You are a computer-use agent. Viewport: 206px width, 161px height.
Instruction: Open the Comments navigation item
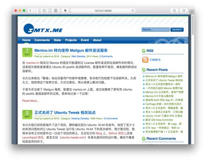click(x=42, y=40)
